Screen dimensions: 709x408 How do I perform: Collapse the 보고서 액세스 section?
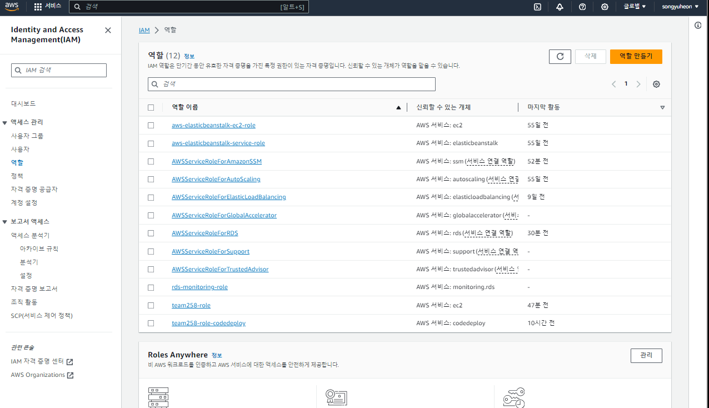(x=5, y=222)
